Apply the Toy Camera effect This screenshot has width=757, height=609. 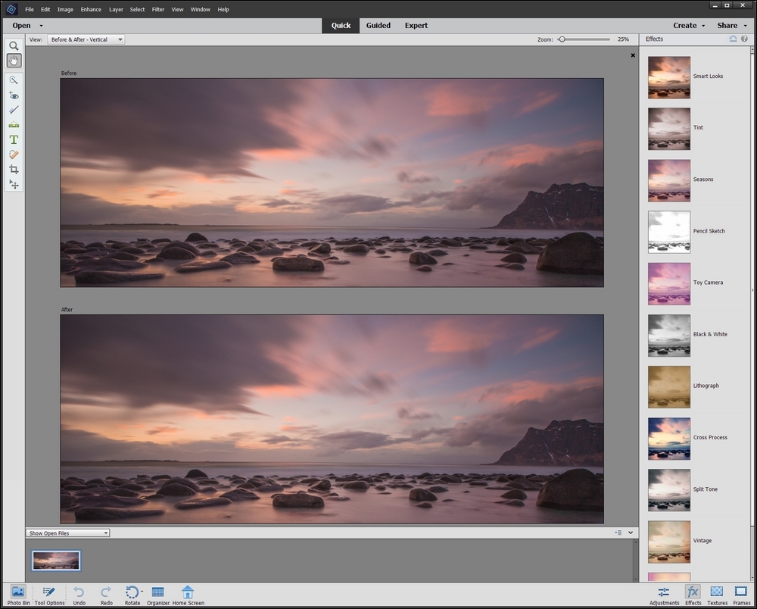[669, 284]
